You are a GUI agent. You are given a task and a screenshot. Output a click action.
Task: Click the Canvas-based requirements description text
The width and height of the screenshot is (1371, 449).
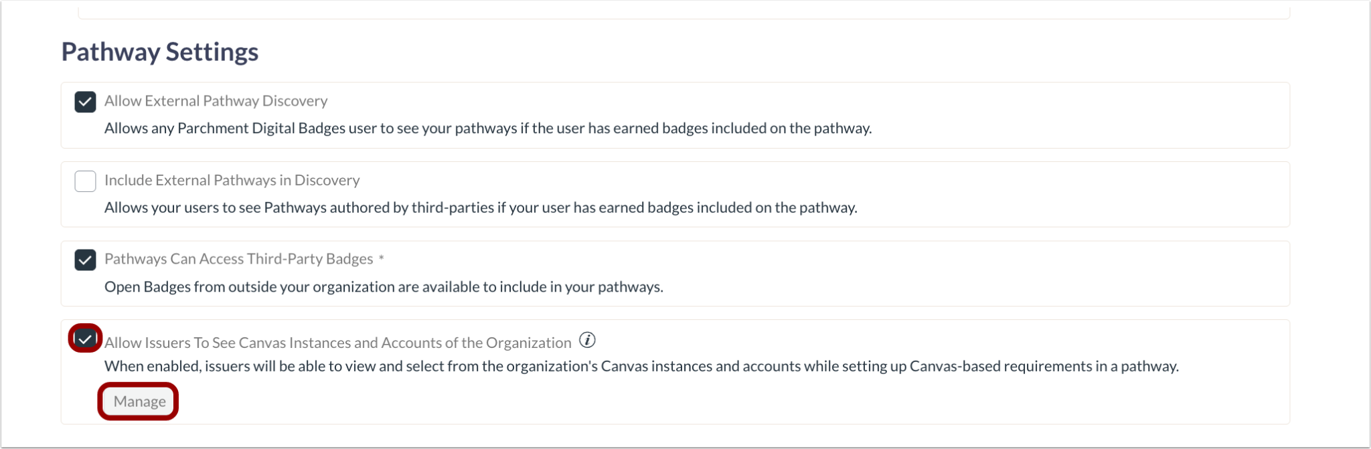(641, 366)
